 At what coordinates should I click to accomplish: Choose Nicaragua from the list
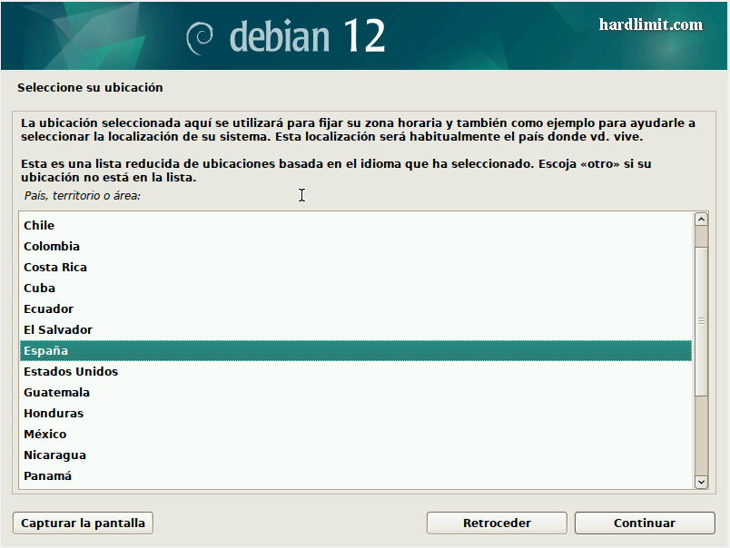[54, 455]
